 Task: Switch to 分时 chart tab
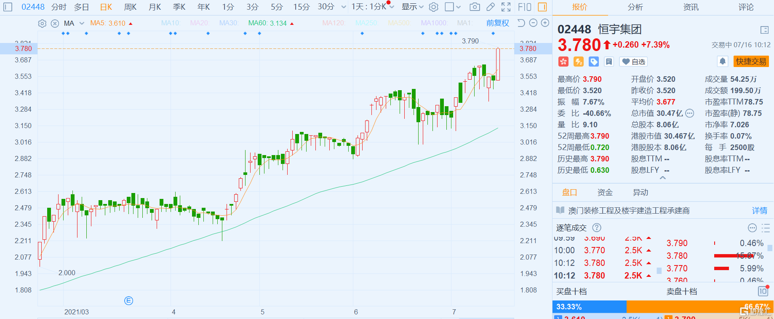(x=59, y=7)
